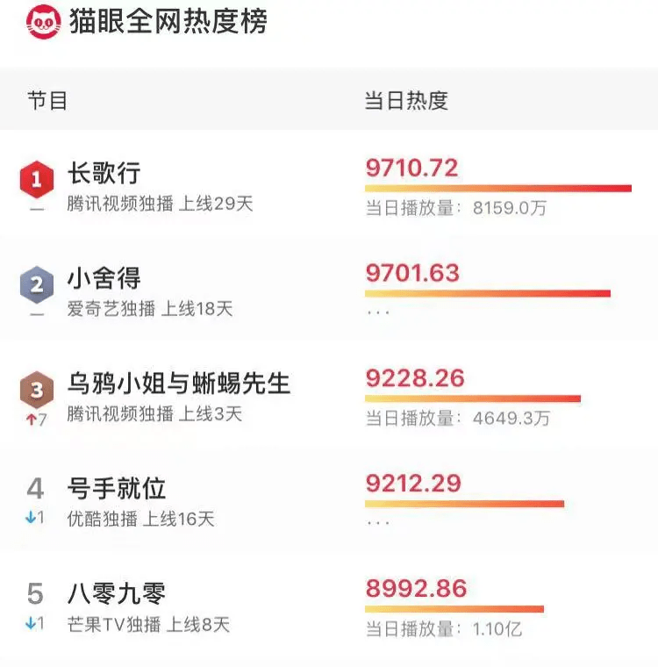658x667 pixels.
Task: Select the 节目 column header
Action: (x=47, y=100)
